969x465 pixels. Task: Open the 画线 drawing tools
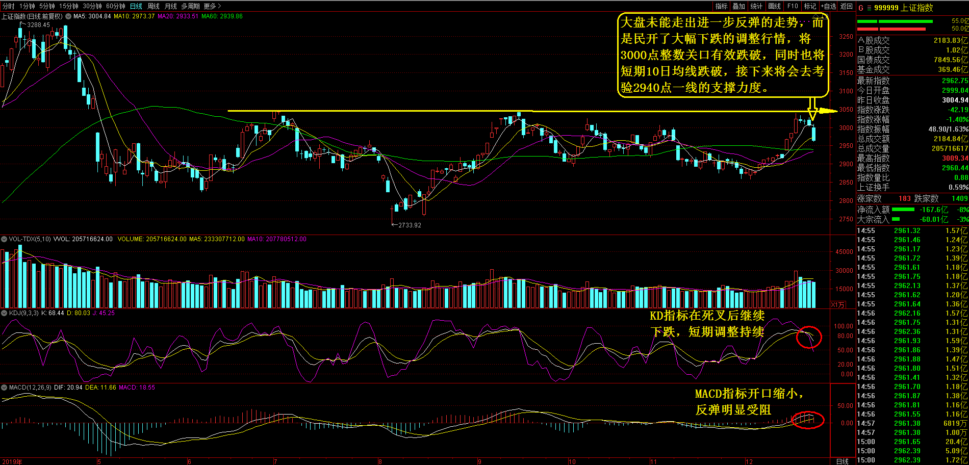click(x=774, y=6)
